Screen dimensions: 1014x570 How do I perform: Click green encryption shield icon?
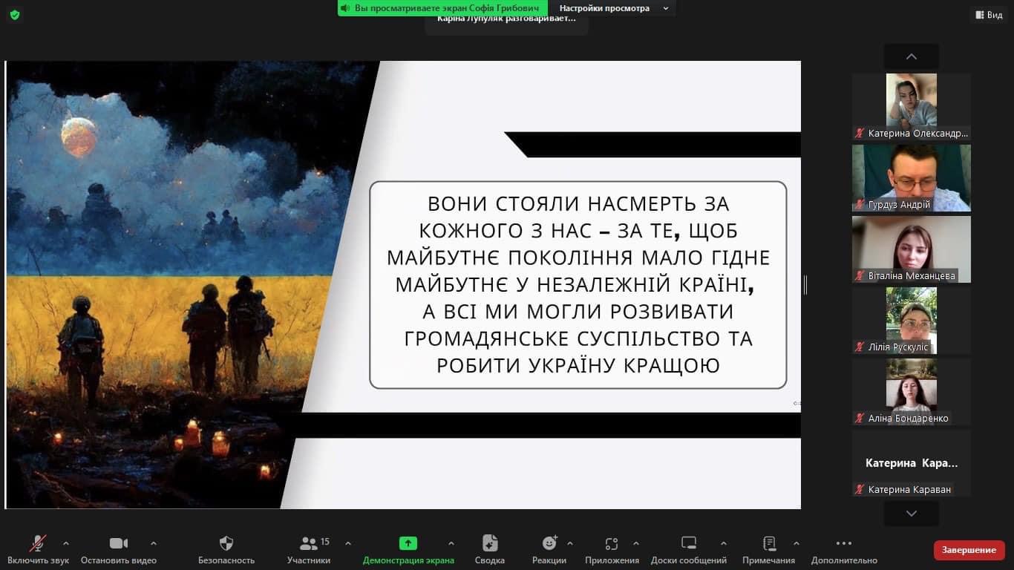(x=15, y=14)
